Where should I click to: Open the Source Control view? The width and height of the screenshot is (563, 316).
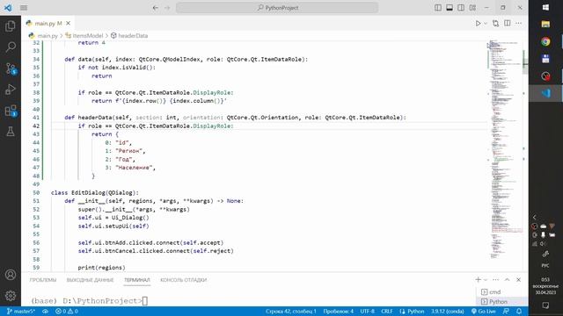point(11,68)
